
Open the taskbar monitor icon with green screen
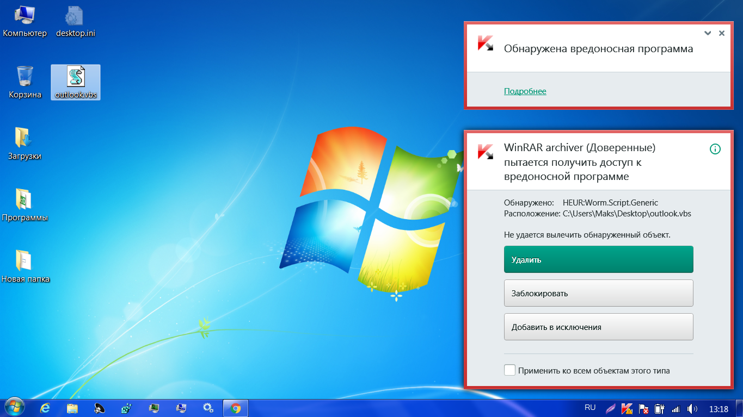click(x=154, y=408)
